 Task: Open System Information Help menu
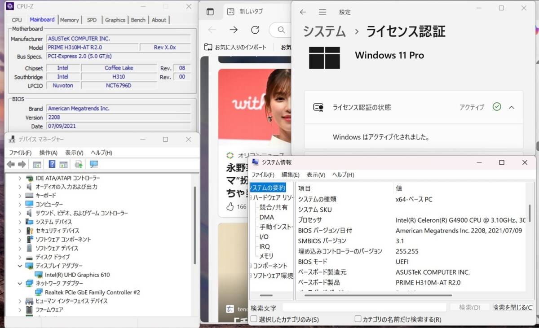point(343,175)
